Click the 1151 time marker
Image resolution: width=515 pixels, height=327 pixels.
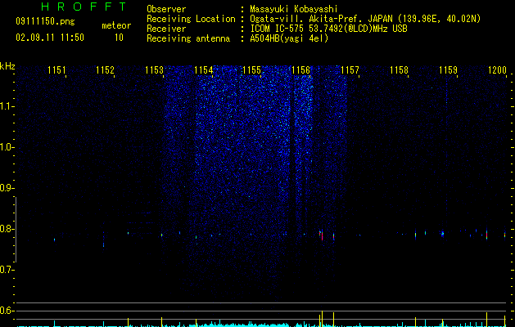(56, 69)
